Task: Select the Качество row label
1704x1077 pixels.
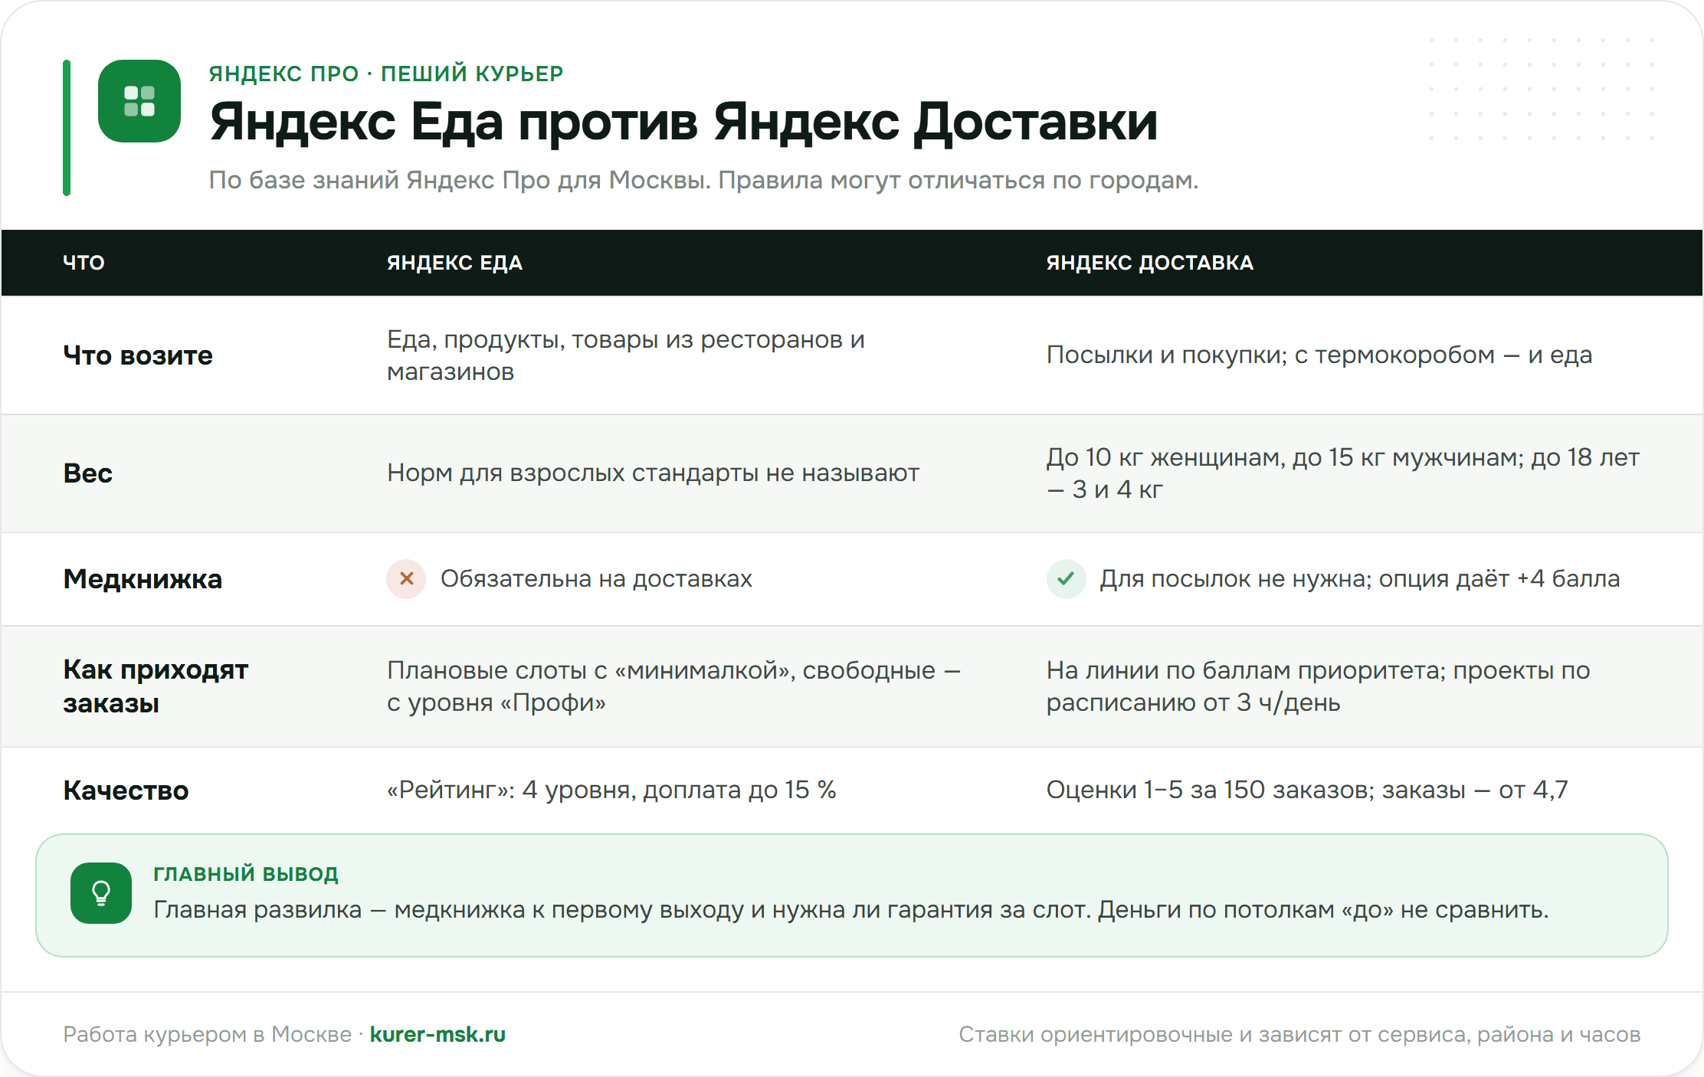Action: pos(126,791)
